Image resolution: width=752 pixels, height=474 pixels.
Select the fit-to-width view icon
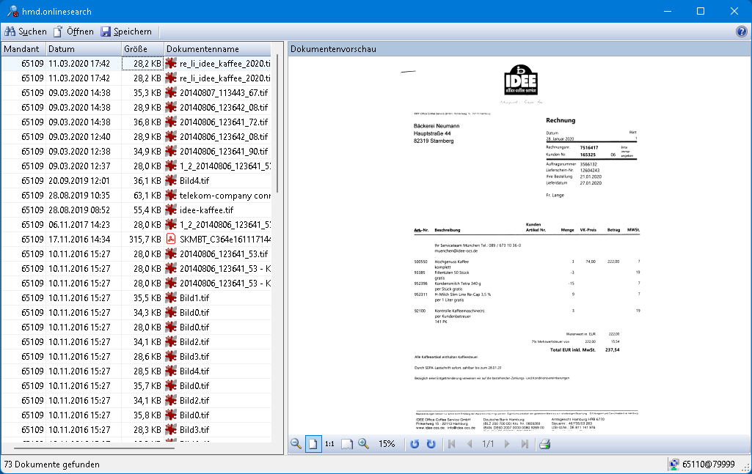[x=346, y=444]
